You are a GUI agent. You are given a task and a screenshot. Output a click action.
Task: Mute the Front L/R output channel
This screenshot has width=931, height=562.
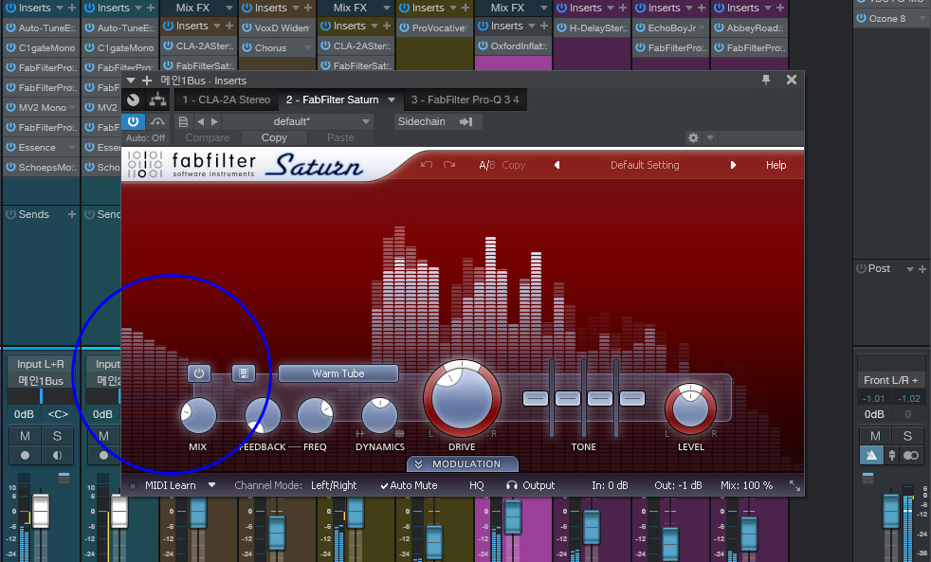875,436
